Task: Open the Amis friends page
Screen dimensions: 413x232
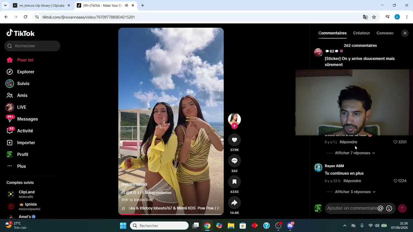Action: click(17, 95)
